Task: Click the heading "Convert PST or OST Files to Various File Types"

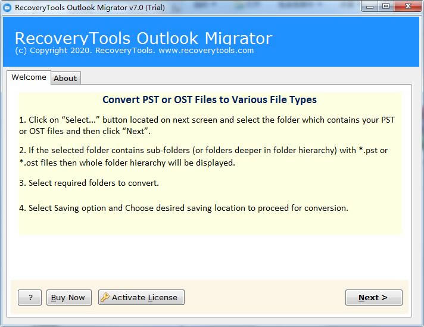Action: click(210, 100)
